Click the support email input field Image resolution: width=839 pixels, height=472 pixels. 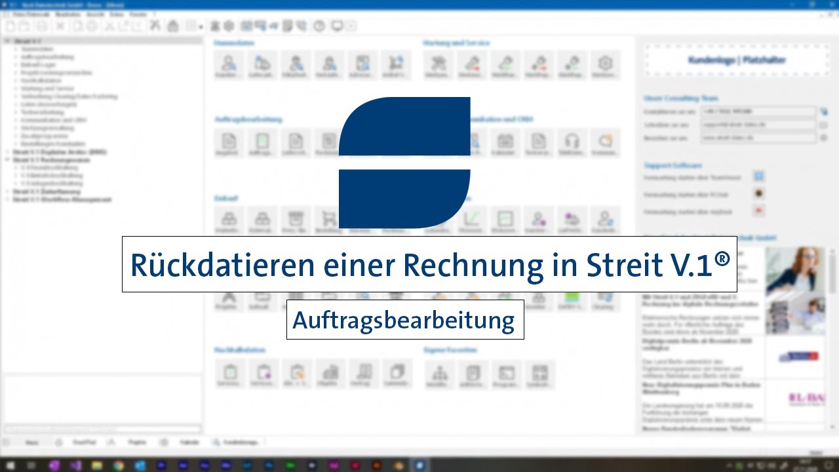[x=758, y=125]
